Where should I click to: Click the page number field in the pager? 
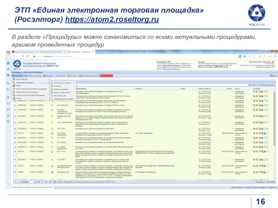[x=32, y=182]
